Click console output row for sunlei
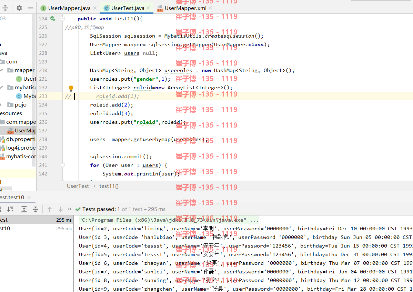 coord(246,272)
